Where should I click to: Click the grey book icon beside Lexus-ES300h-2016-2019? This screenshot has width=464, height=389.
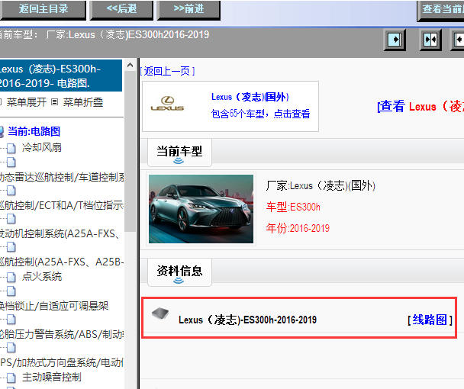pos(160,313)
